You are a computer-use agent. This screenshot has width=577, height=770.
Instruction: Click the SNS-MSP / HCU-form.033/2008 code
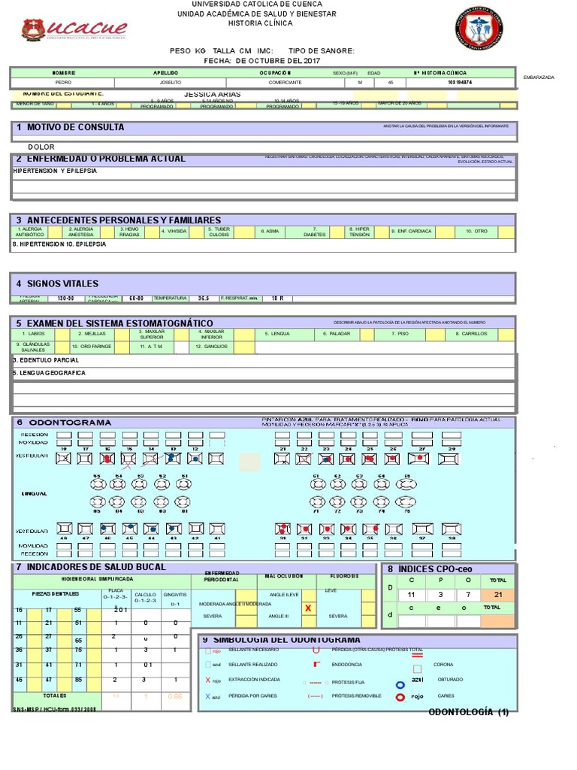pyautogui.click(x=54, y=709)
